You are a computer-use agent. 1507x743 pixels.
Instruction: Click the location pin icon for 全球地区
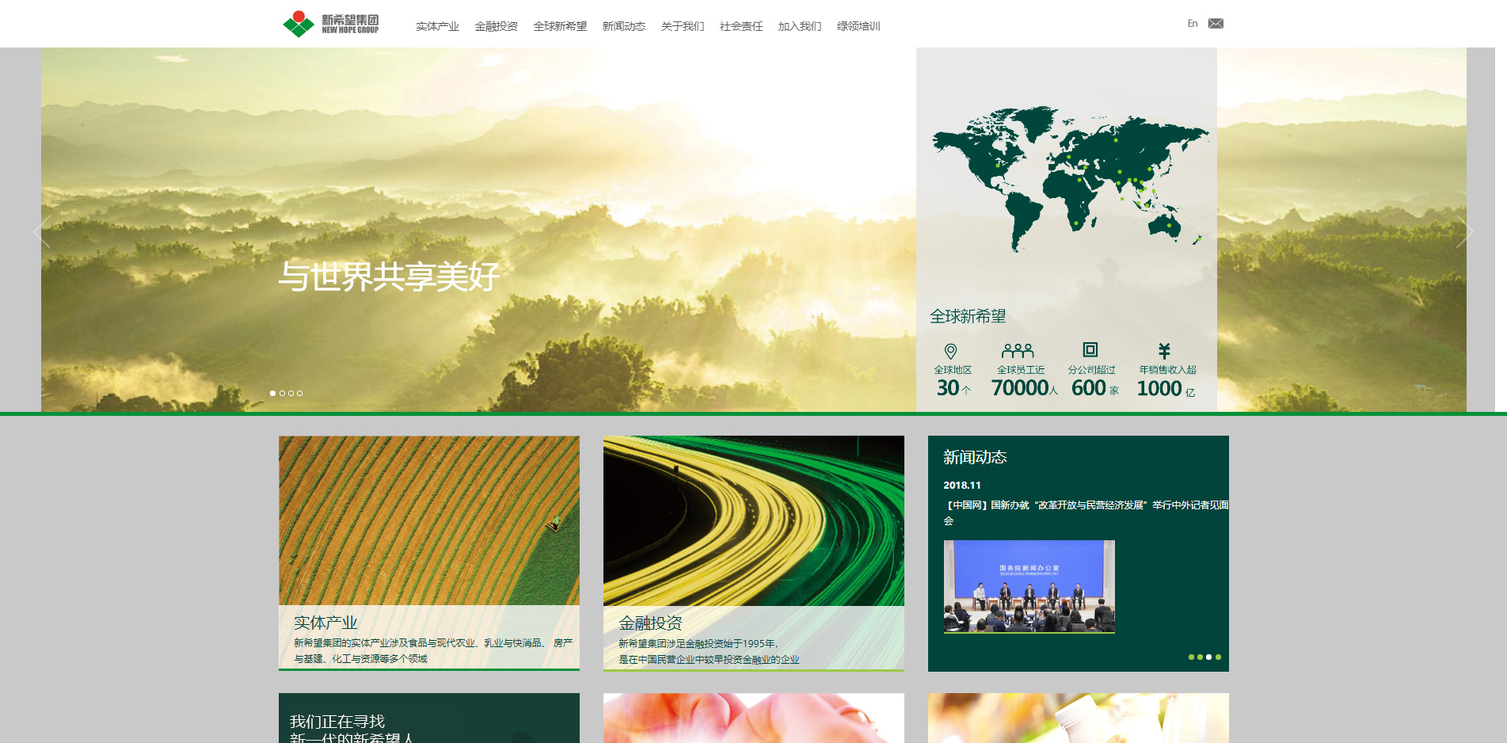[x=950, y=351]
